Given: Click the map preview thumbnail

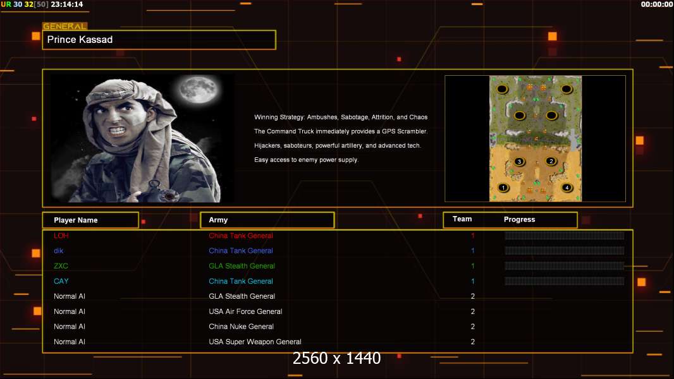Looking at the screenshot, I should click(535, 138).
